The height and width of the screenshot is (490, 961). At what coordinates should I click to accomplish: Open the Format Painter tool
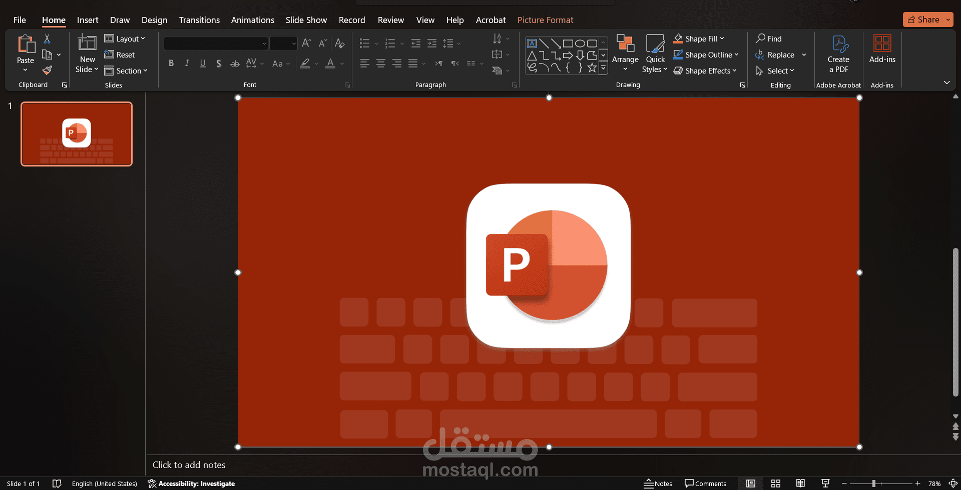click(47, 70)
